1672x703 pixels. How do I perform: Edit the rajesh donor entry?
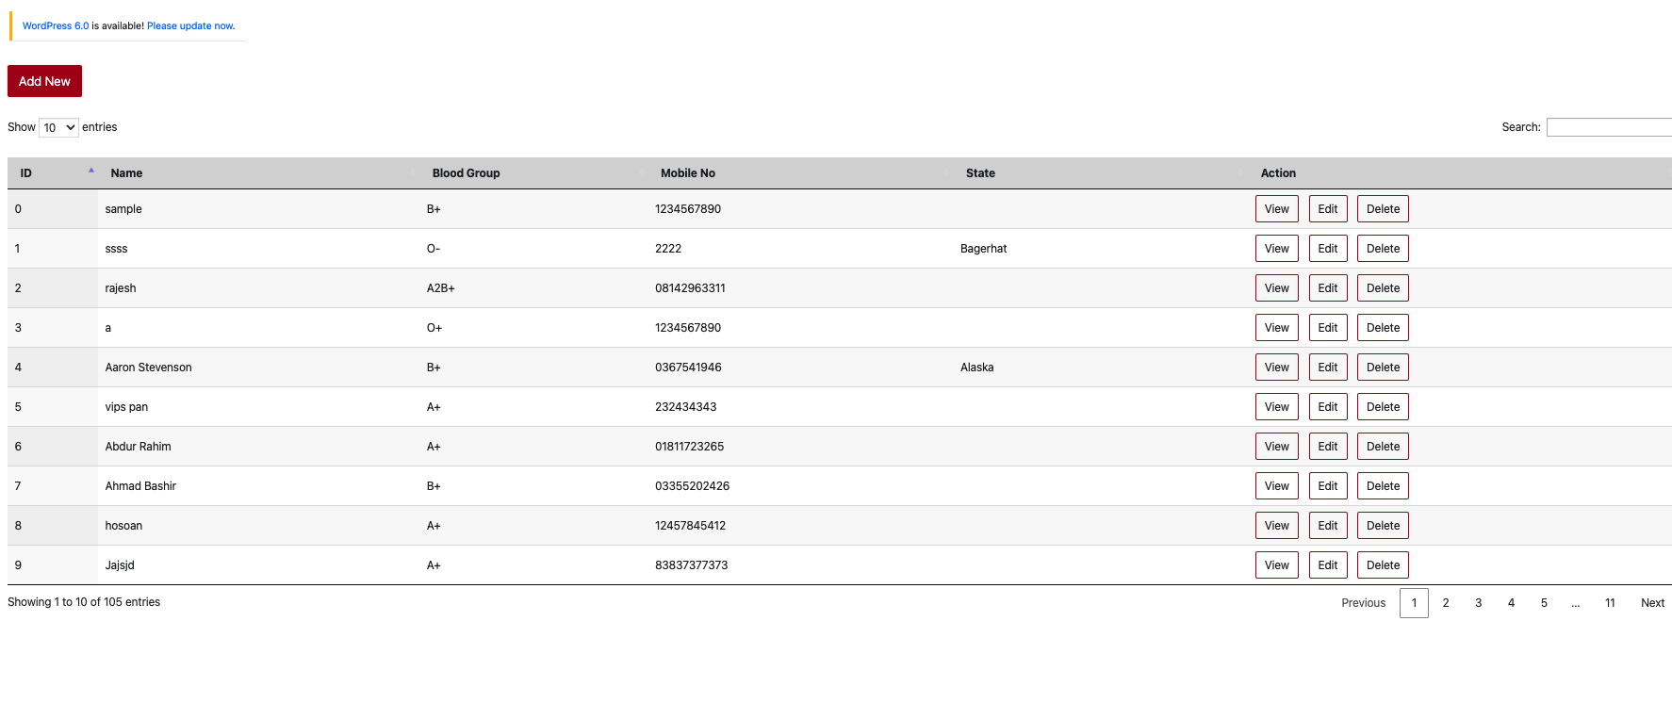click(x=1328, y=288)
